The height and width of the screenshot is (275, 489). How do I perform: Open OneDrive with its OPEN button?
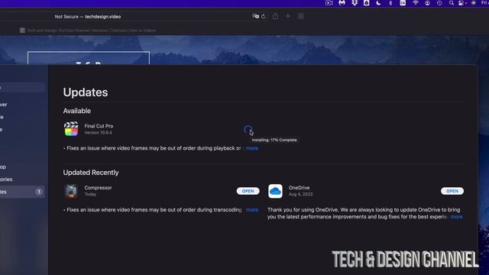(452, 191)
